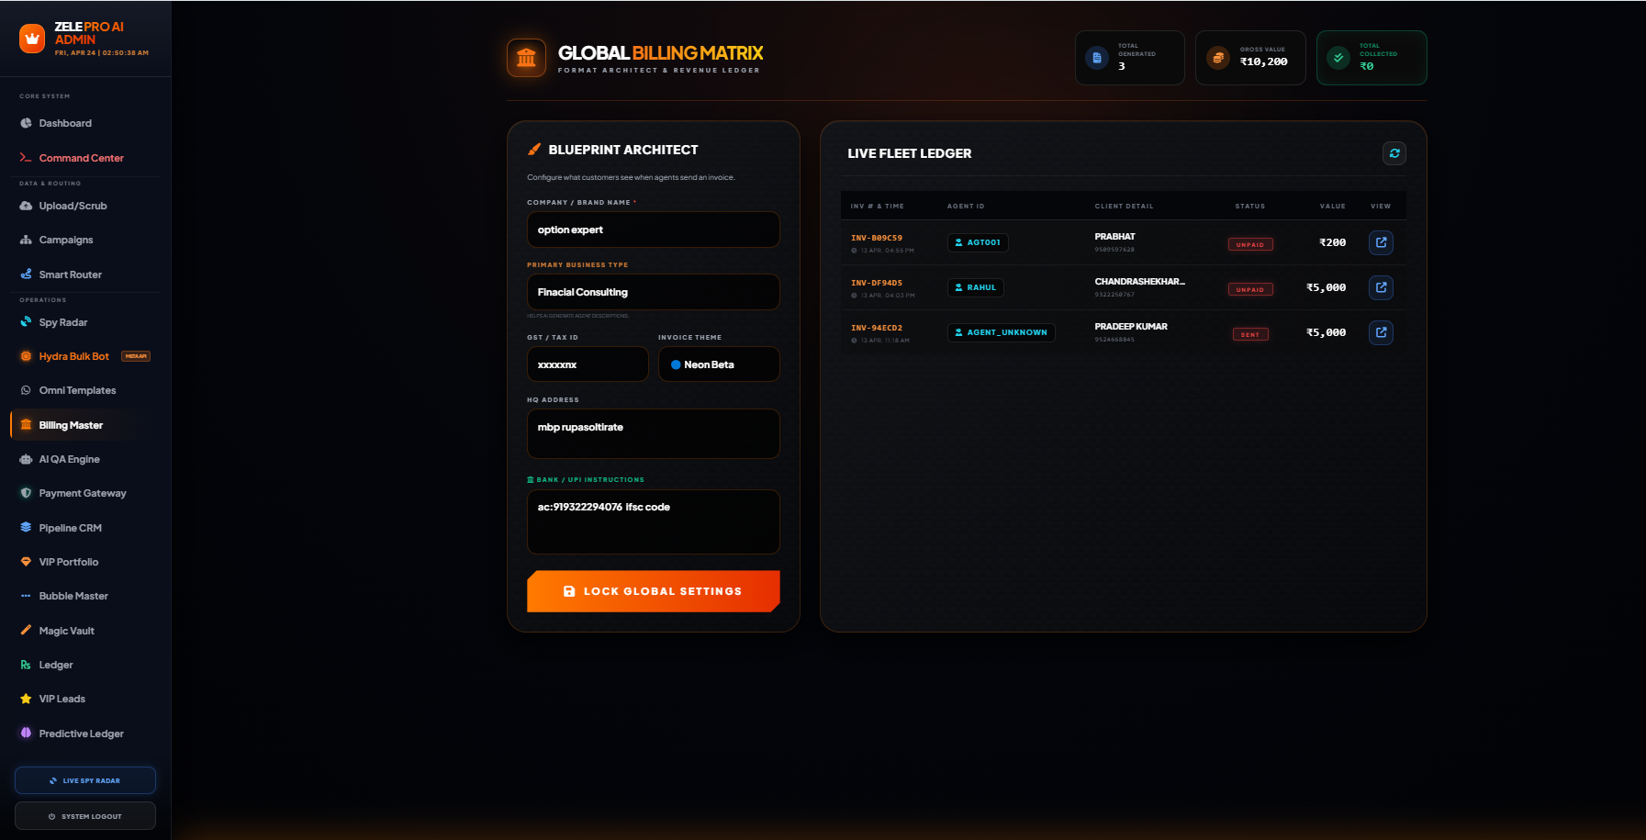The width and height of the screenshot is (1646, 840).
Task: View invoice INV-DF94D5 details
Action: (x=1381, y=287)
